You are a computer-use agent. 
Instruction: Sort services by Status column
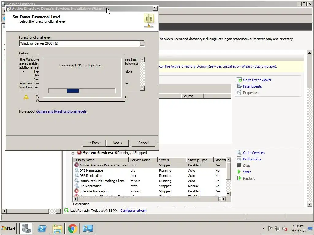pyautogui.click(x=172, y=160)
